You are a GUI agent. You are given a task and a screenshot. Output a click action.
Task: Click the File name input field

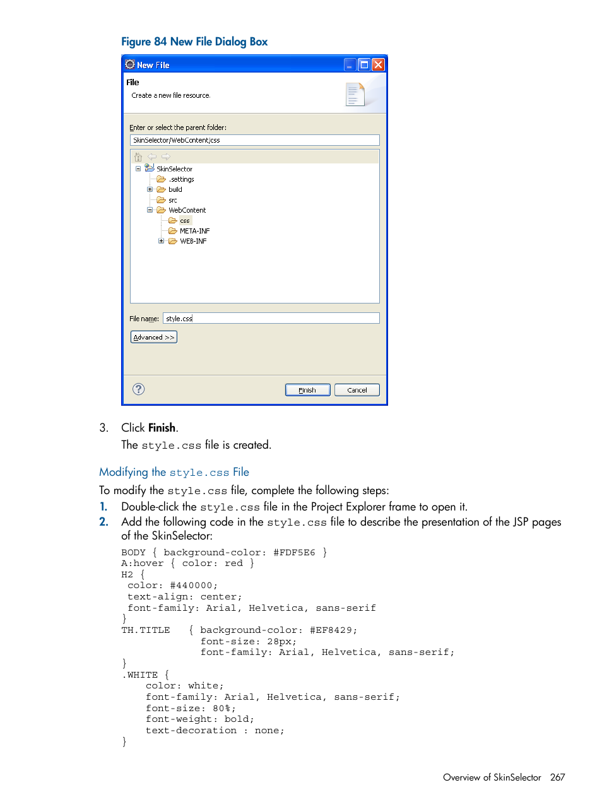(271, 319)
